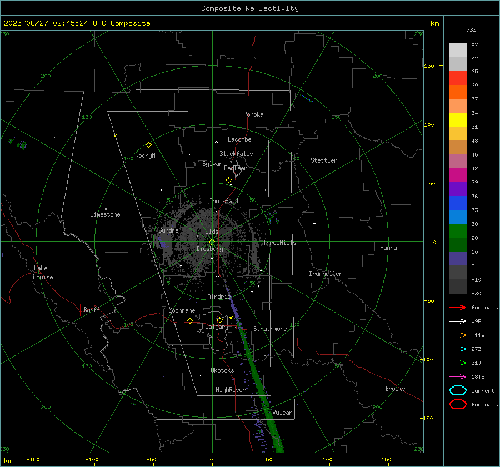Click the Ponoka city label
Screen dimensions: 500x467
[253, 114]
